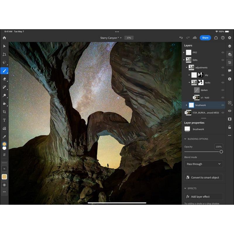Open the Help question mark icon
The width and height of the screenshot is (234, 234).
point(223,38)
